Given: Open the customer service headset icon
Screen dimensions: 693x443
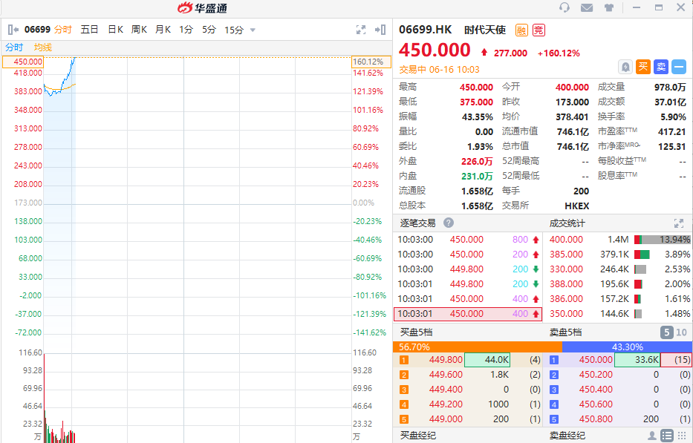Looking at the screenshot, I should pyautogui.click(x=565, y=8).
